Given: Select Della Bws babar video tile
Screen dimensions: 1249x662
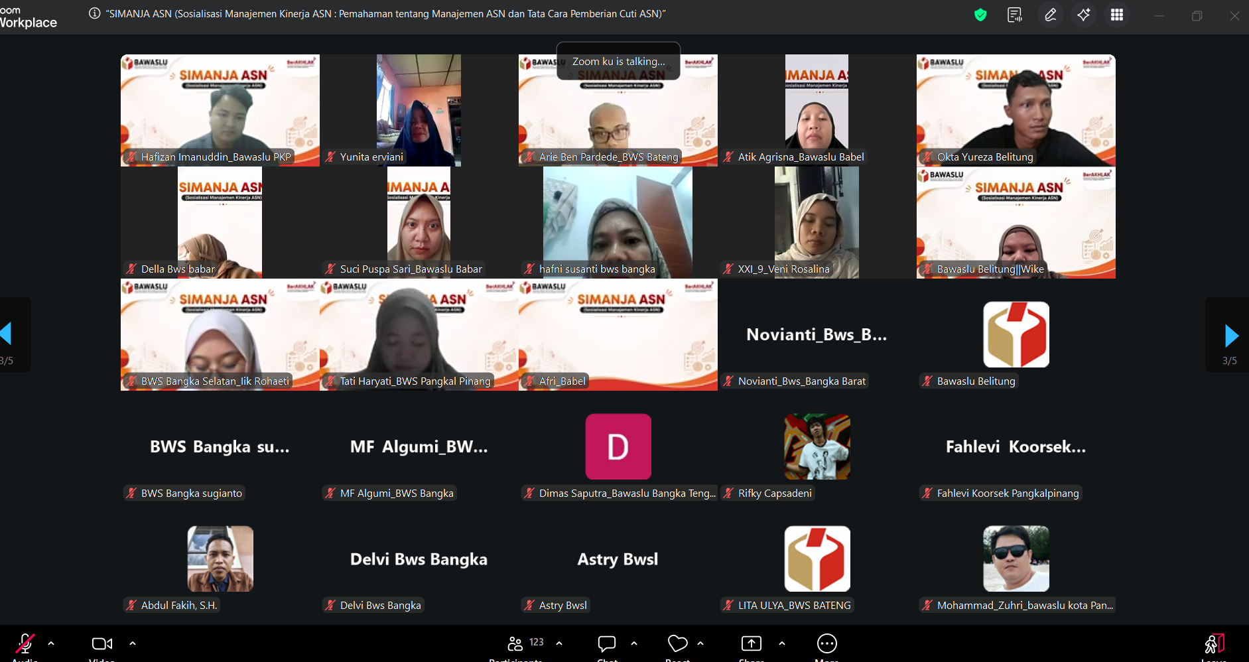Looking at the screenshot, I should pyautogui.click(x=220, y=222).
